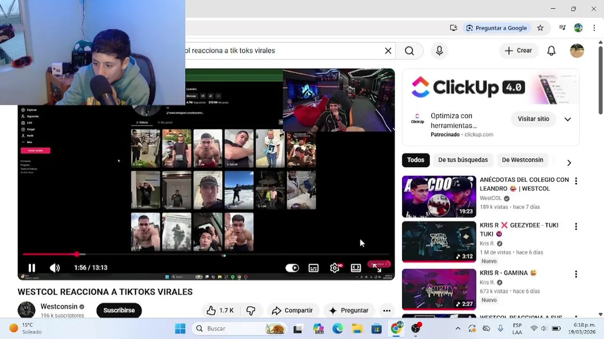
Task: Click the search magnifier button
Action: click(x=409, y=51)
